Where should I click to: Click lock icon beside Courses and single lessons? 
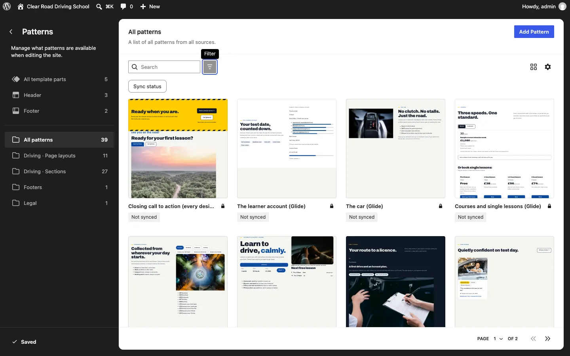coord(549,206)
